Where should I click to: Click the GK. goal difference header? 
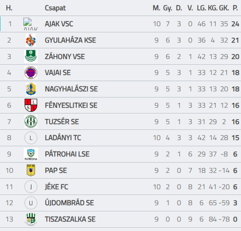(224, 8)
